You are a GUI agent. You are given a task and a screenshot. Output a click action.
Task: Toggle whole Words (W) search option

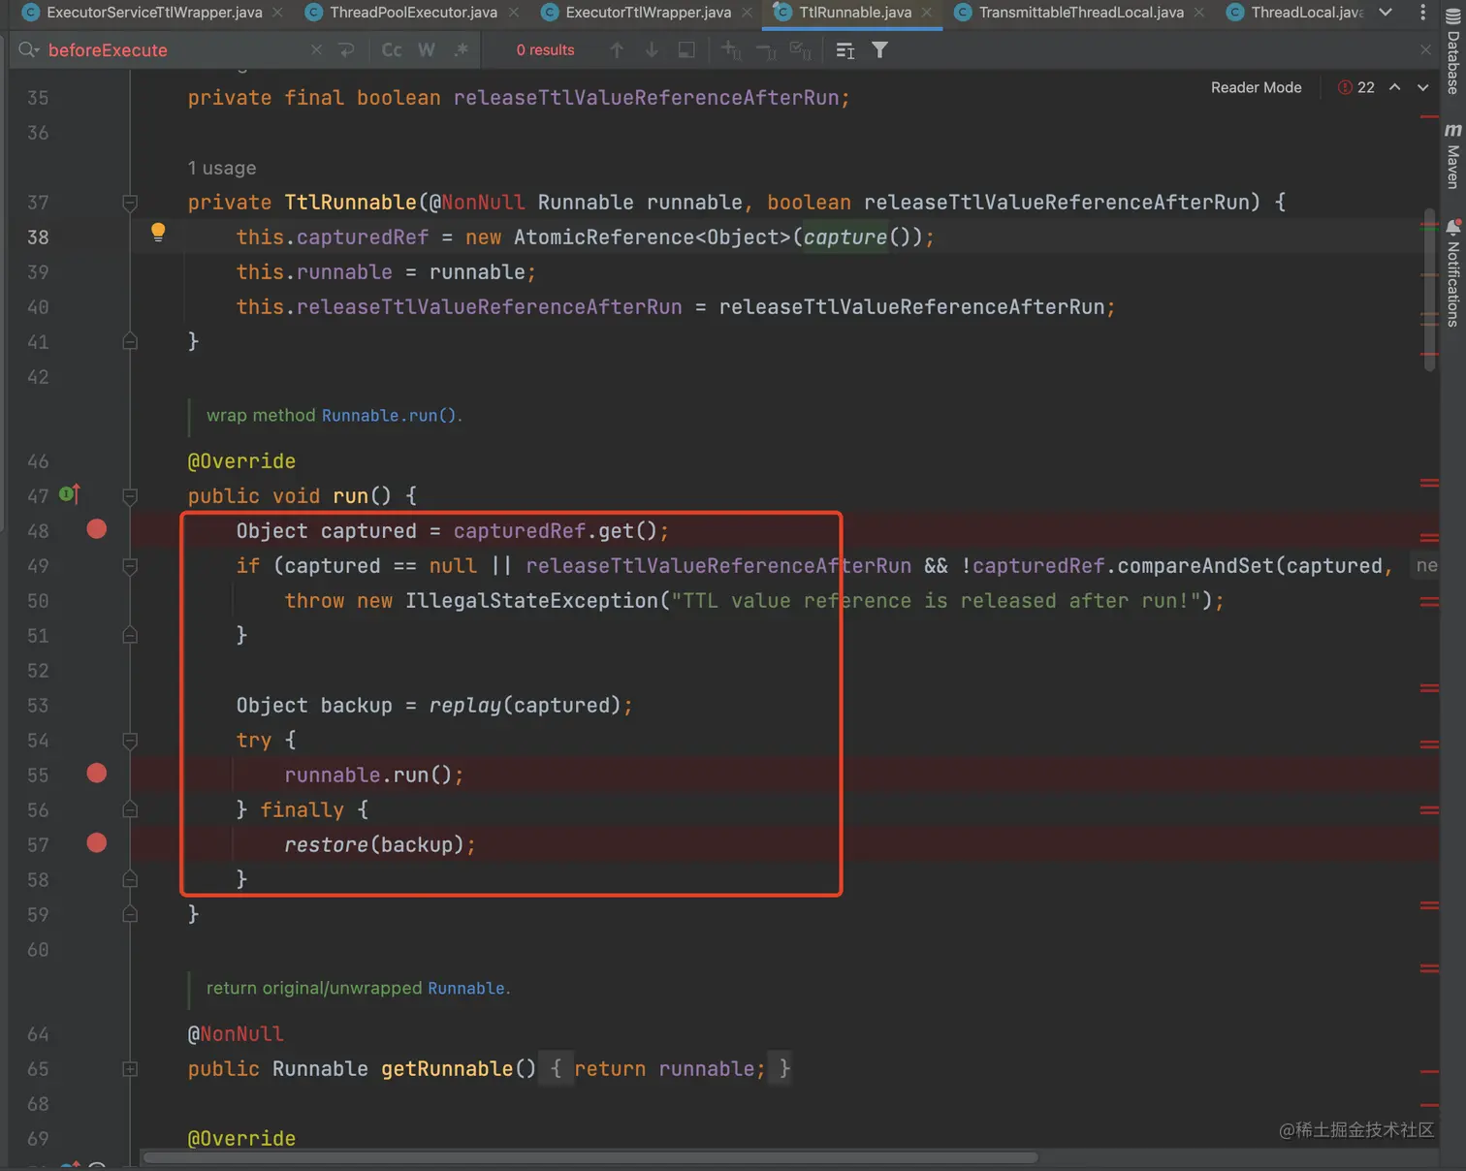click(427, 50)
